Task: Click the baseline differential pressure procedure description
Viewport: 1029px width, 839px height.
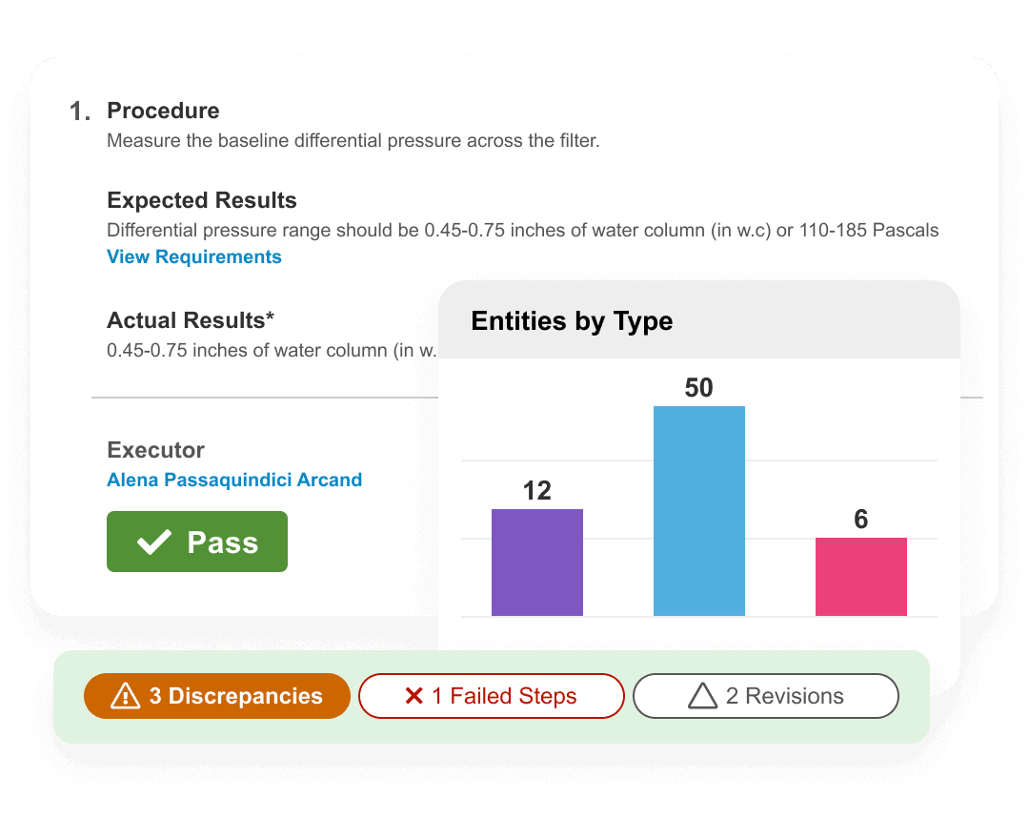Action: (353, 141)
